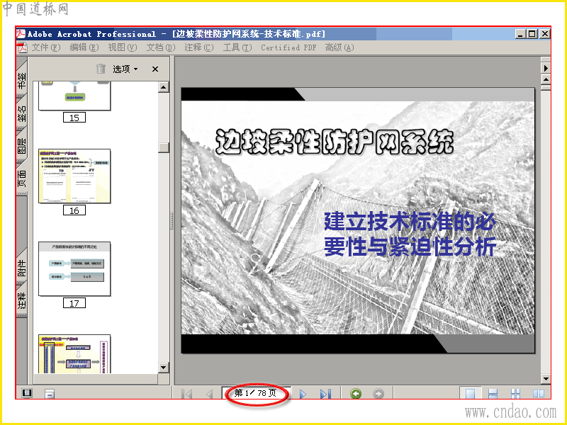Image resolution: width=567 pixels, height=425 pixels.
Task: Go to previous view green arrow
Action: [x=356, y=394]
